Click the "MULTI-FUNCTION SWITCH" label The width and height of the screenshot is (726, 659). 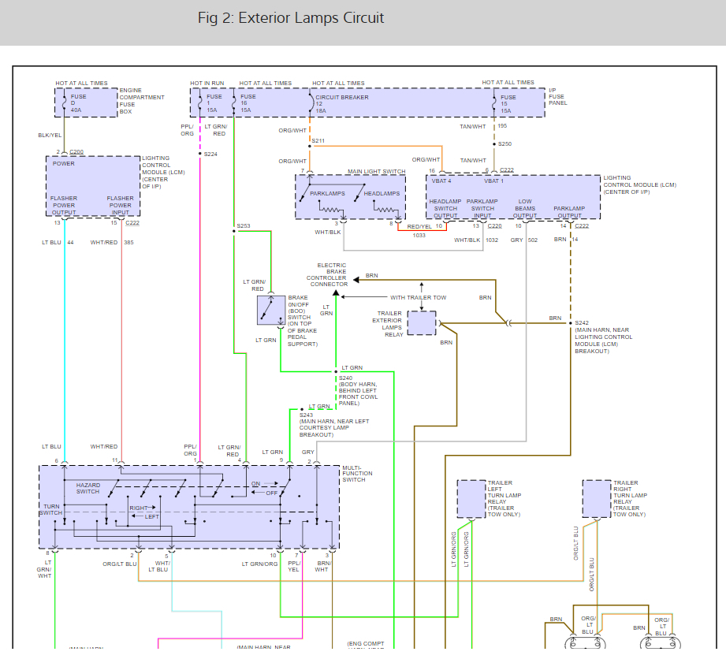[357, 474]
